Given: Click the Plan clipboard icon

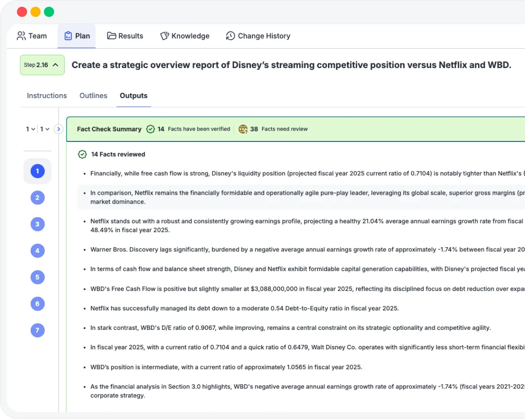Looking at the screenshot, I should point(68,36).
